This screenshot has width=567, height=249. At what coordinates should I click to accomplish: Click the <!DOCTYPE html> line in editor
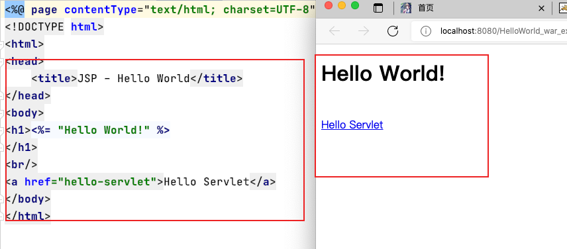point(54,26)
